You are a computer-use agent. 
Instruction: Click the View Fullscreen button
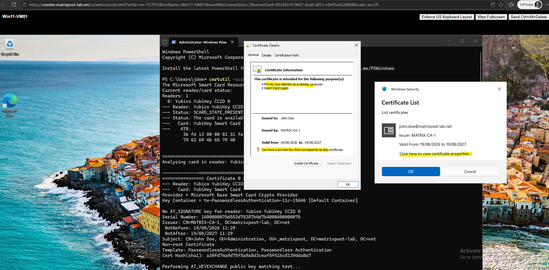[x=491, y=17]
